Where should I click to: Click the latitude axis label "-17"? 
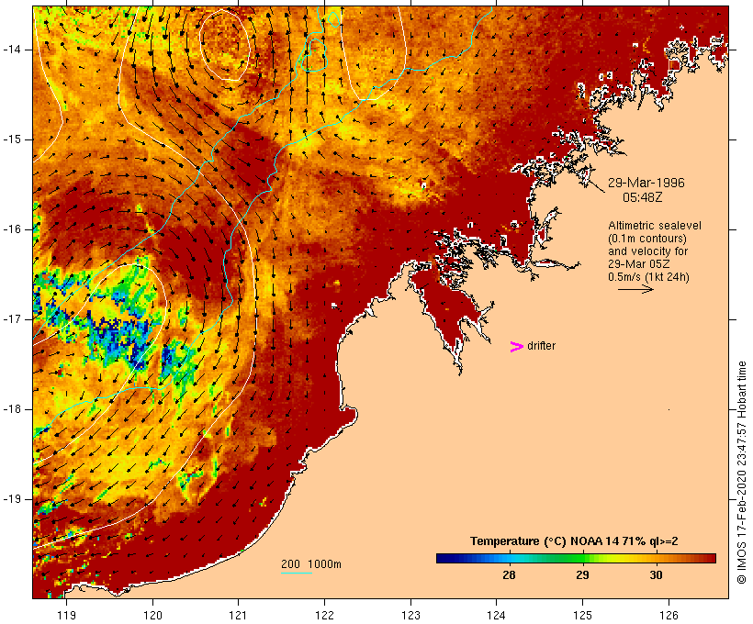coord(12,319)
